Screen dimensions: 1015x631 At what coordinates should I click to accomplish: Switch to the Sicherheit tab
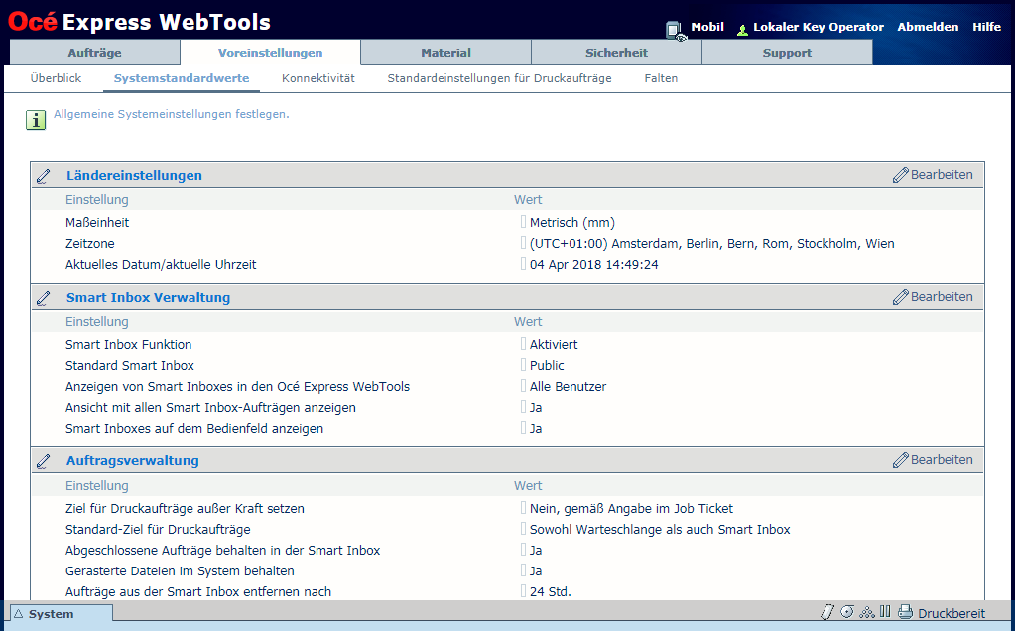pyautogui.click(x=616, y=53)
